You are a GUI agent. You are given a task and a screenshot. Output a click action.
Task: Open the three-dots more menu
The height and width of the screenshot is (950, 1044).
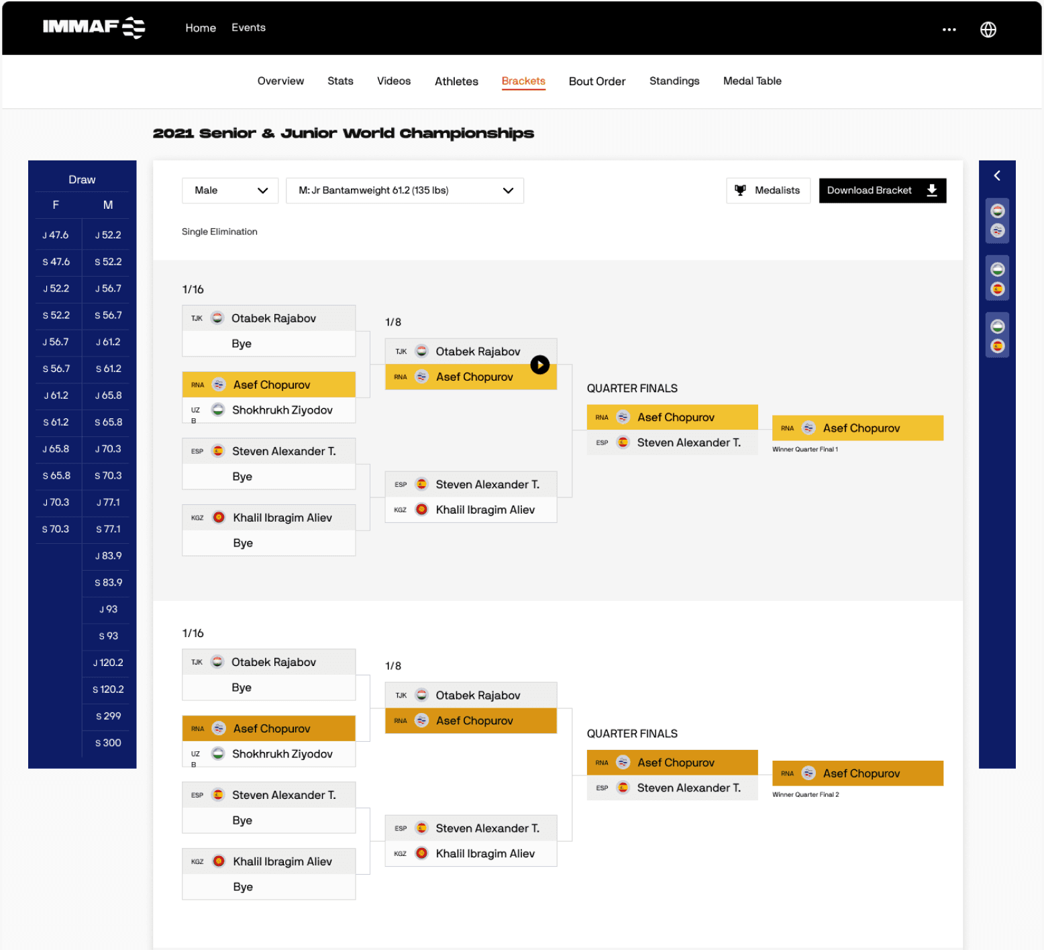tap(949, 30)
